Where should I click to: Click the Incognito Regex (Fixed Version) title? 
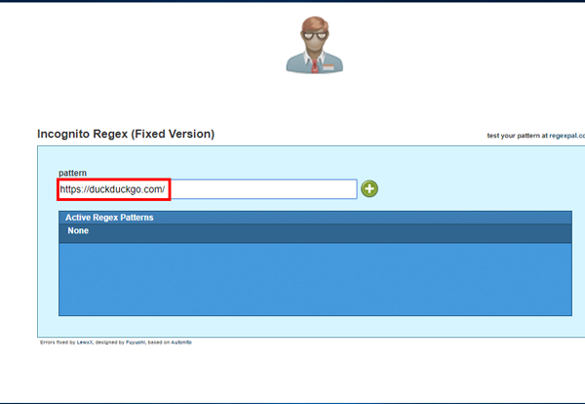pos(125,134)
